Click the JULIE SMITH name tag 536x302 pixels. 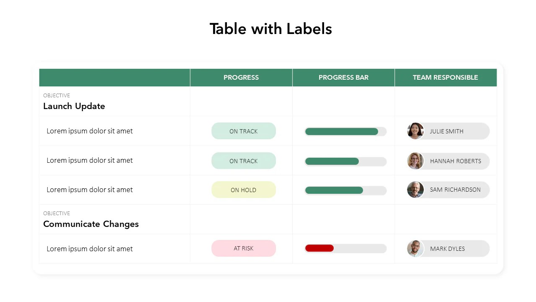click(x=446, y=131)
